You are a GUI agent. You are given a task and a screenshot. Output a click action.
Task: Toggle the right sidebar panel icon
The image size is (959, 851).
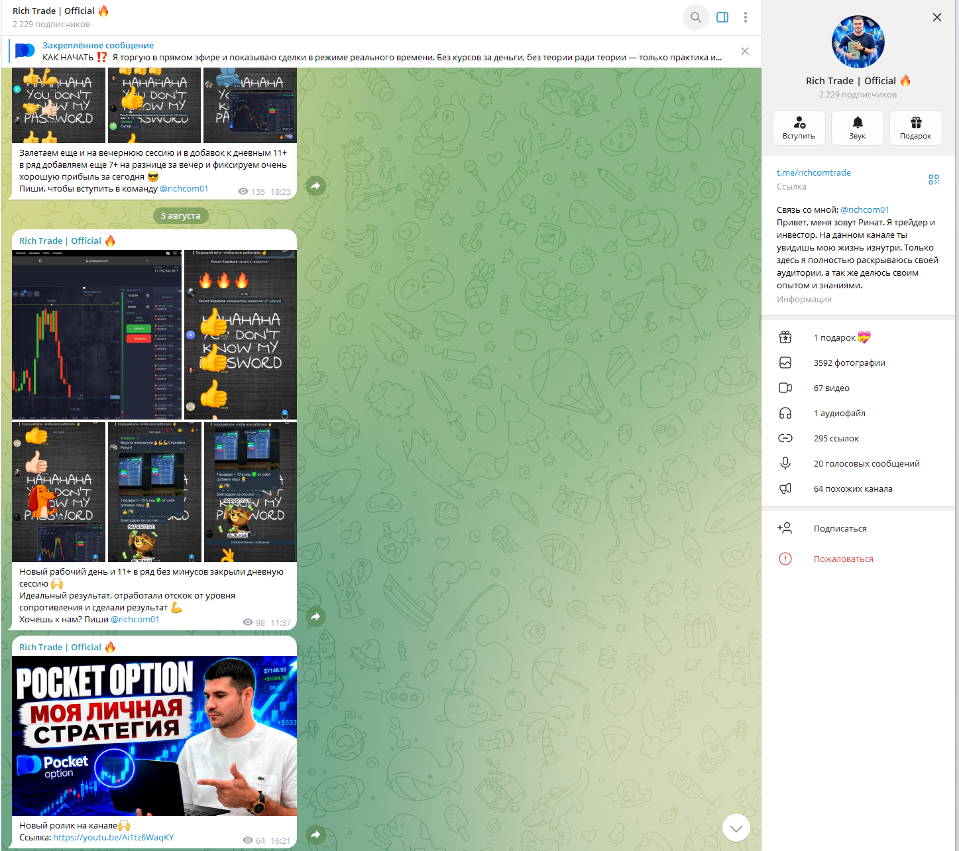coord(722,17)
